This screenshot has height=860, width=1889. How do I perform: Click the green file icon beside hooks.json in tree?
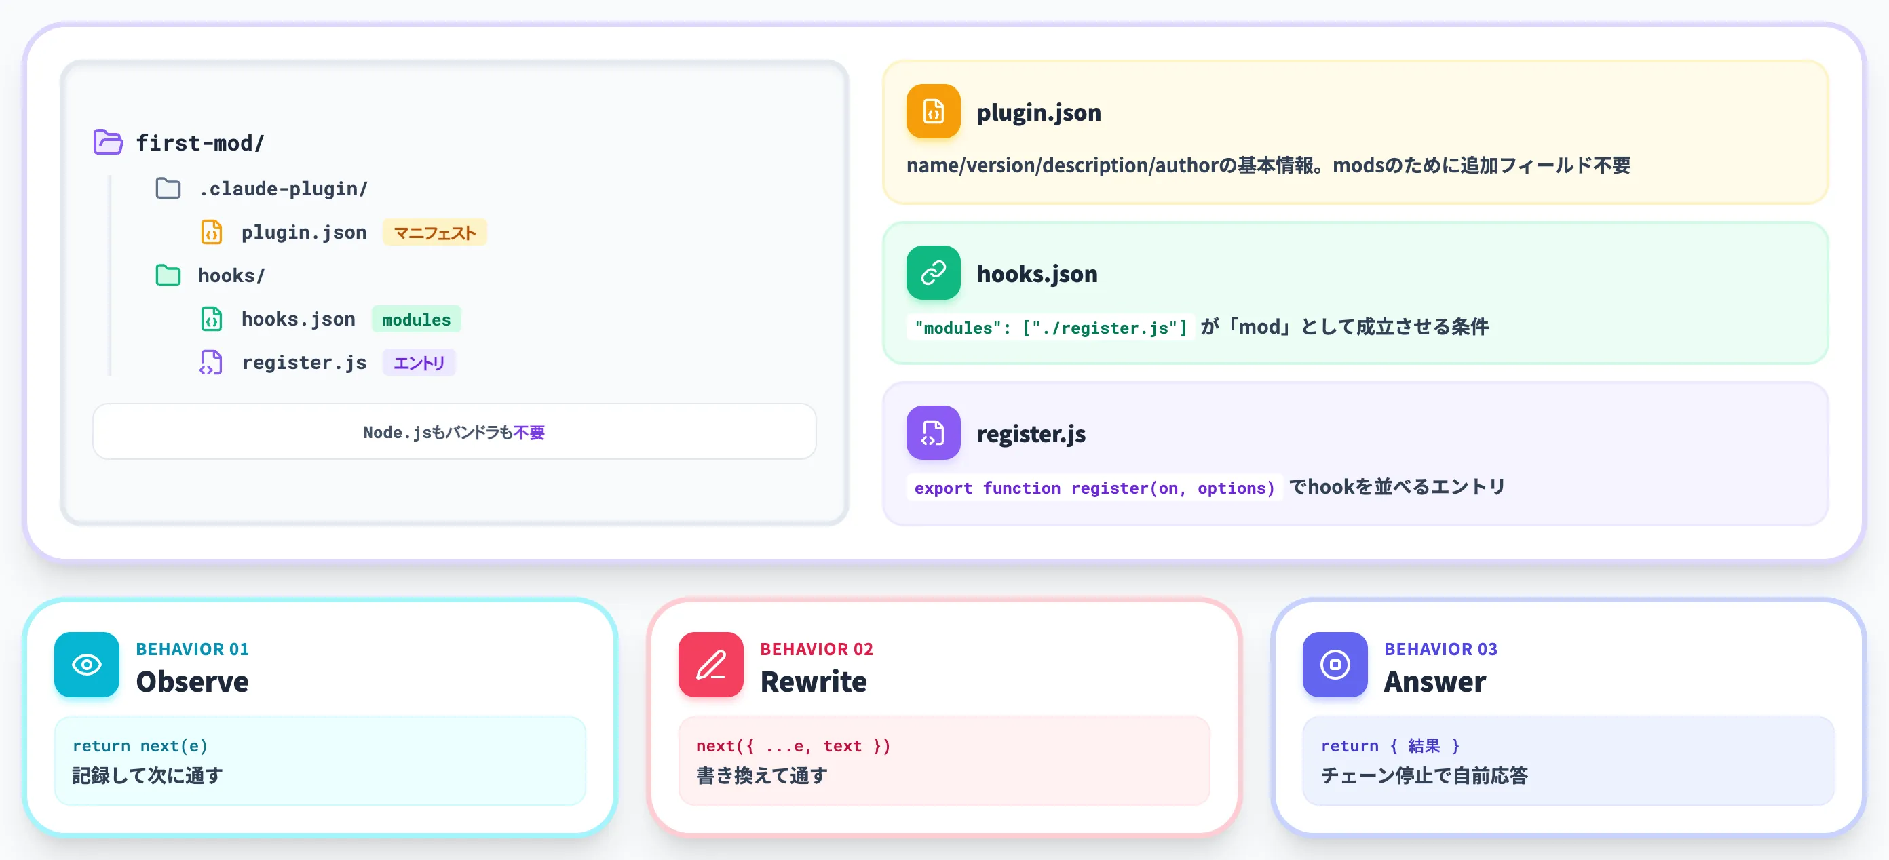(x=211, y=319)
